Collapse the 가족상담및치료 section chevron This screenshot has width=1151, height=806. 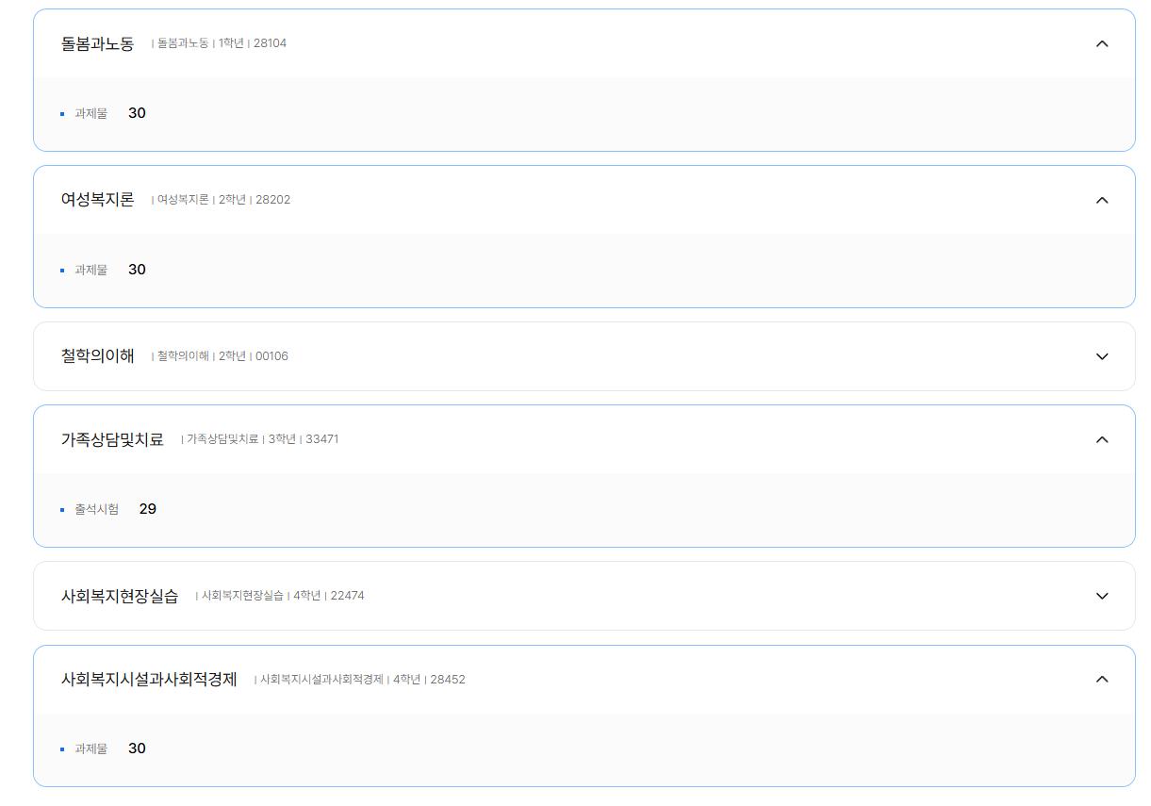pyautogui.click(x=1102, y=439)
